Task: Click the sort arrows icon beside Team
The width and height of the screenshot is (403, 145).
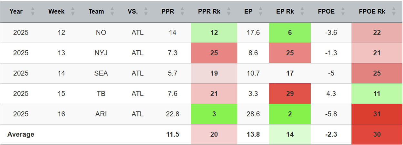Action: point(112,12)
